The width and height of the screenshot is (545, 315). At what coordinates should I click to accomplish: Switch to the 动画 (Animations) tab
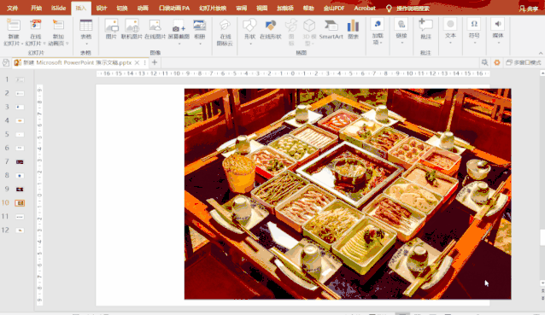143,8
